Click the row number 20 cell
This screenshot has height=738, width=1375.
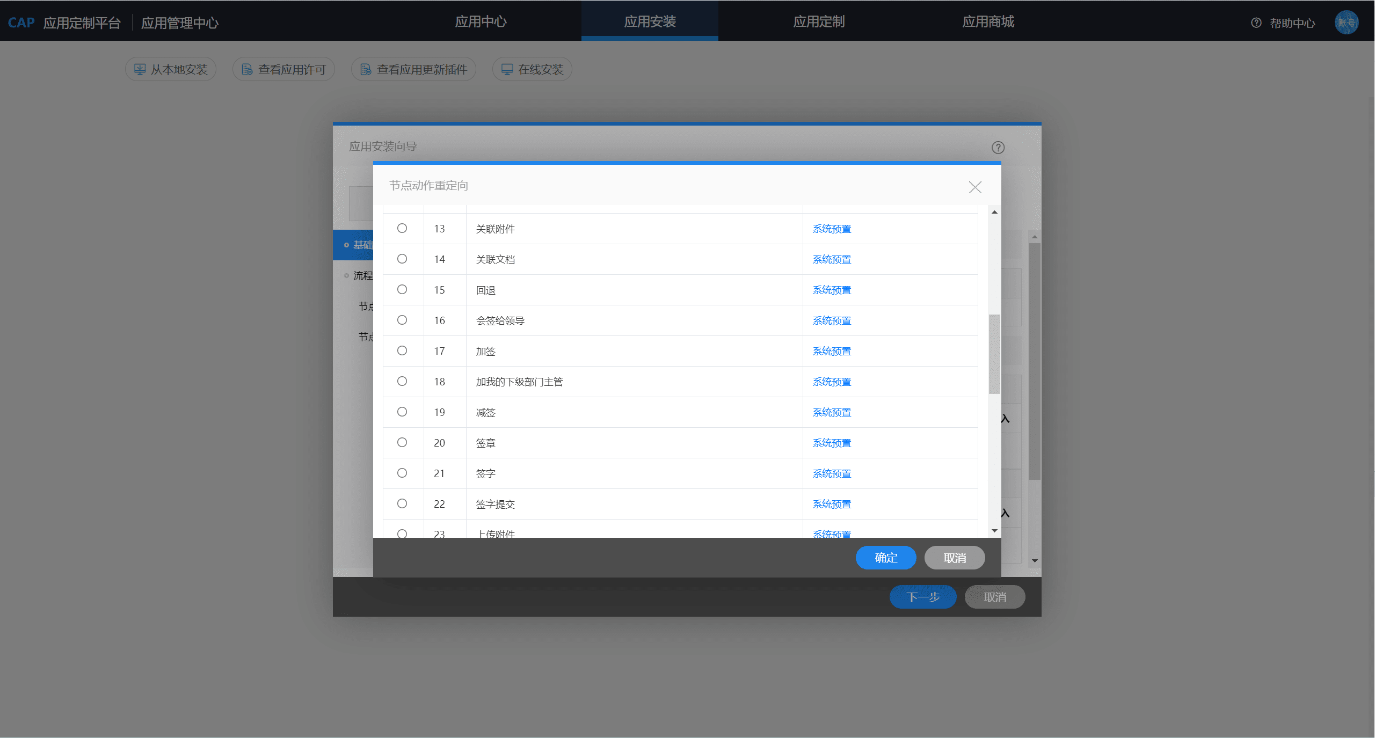point(445,443)
